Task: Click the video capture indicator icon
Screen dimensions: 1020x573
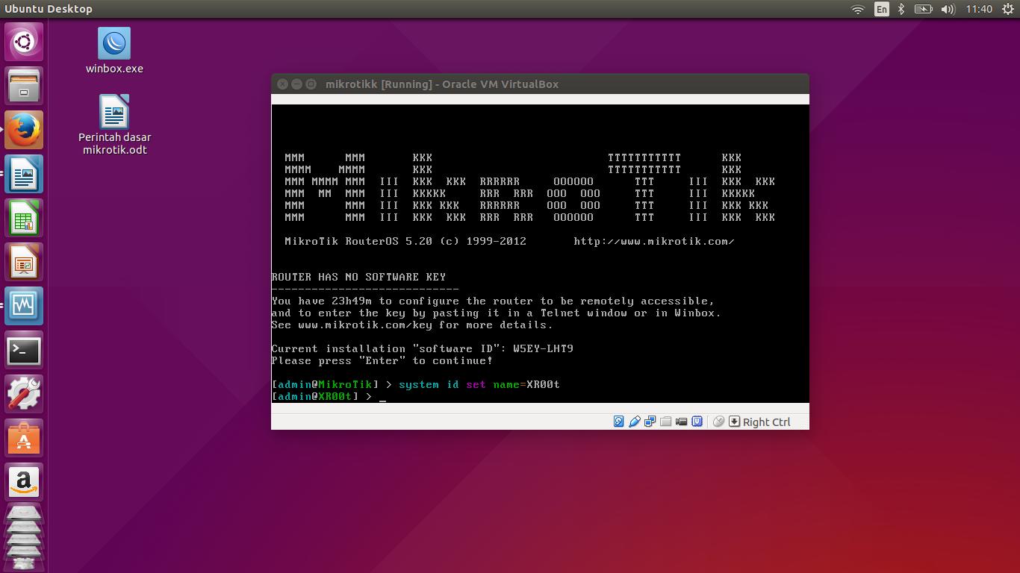Action: click(681, 422)
